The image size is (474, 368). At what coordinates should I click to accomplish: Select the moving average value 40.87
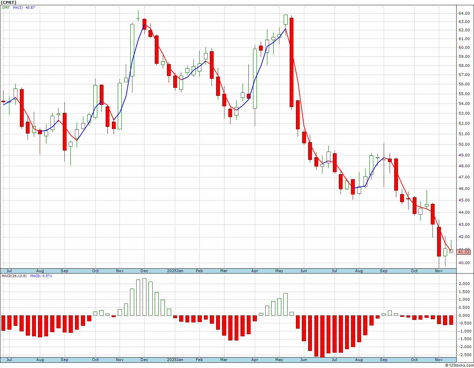[x=30, y=7]
